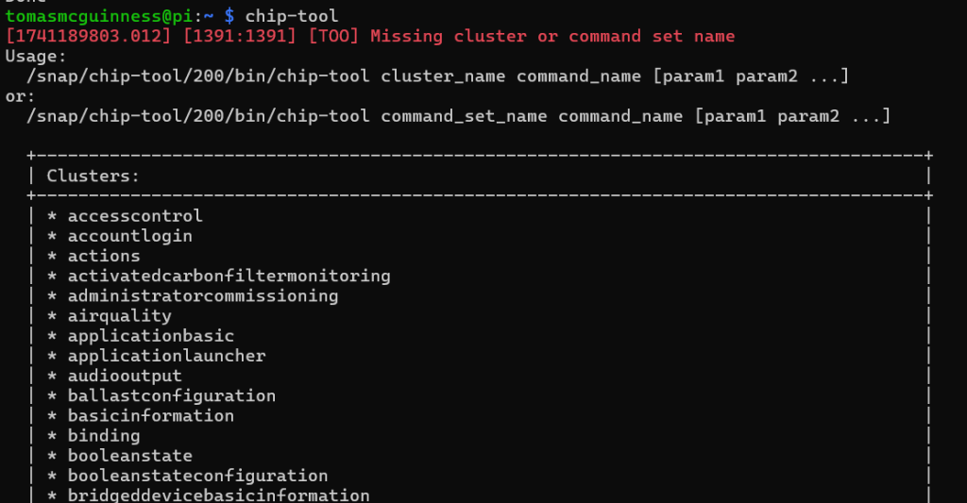Screen dimensions: 967x503
Task: Click the applicationlauncher cluster name
Action: (x=166, y=356)
